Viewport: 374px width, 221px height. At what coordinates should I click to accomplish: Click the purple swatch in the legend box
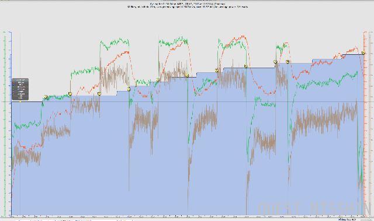[x=13, y=92]
